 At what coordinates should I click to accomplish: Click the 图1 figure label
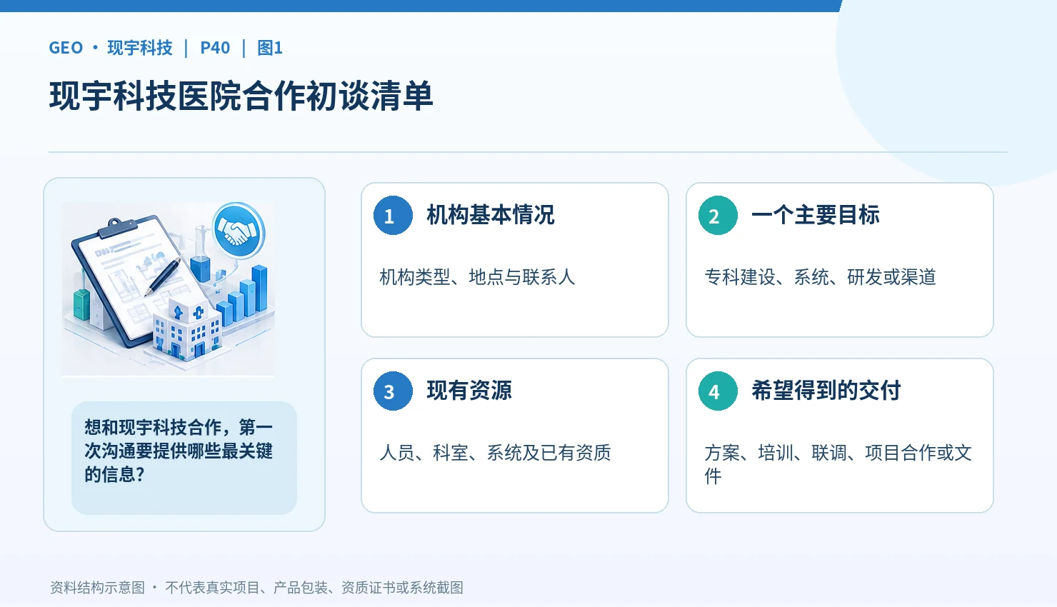270,48
